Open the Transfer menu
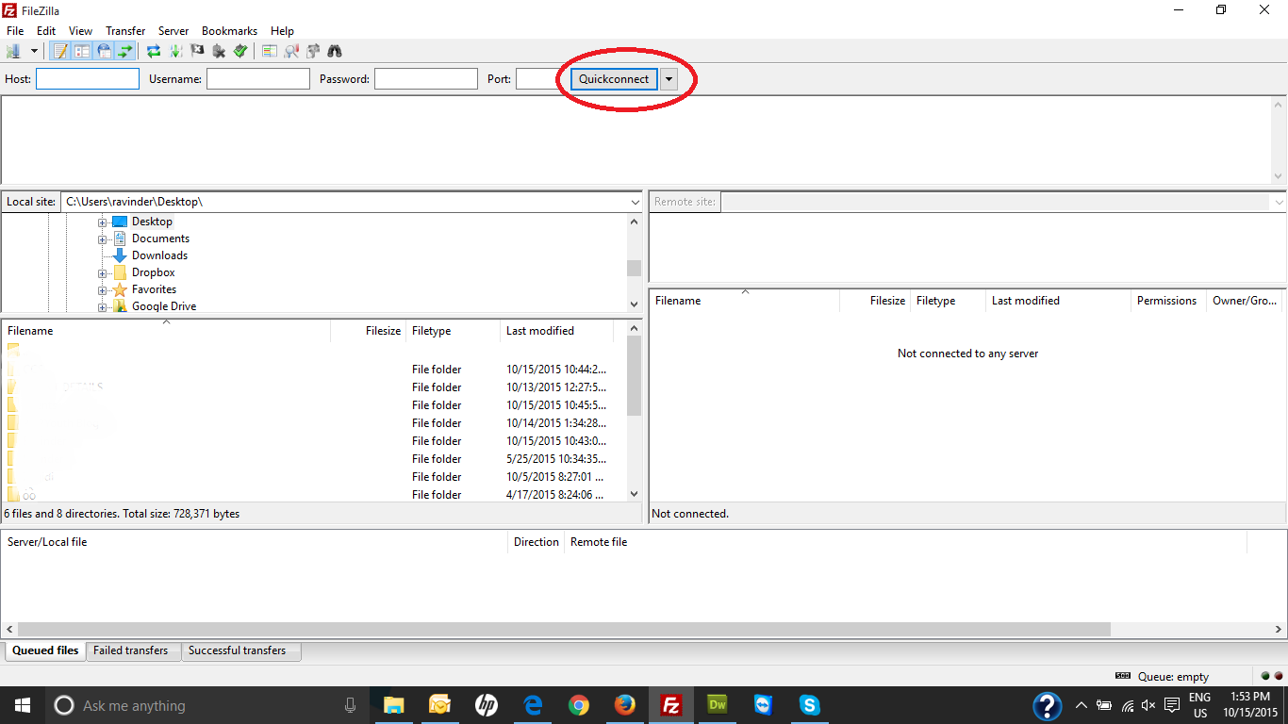The width and height of the screenshot is (1288, 724). coord(125,31)
